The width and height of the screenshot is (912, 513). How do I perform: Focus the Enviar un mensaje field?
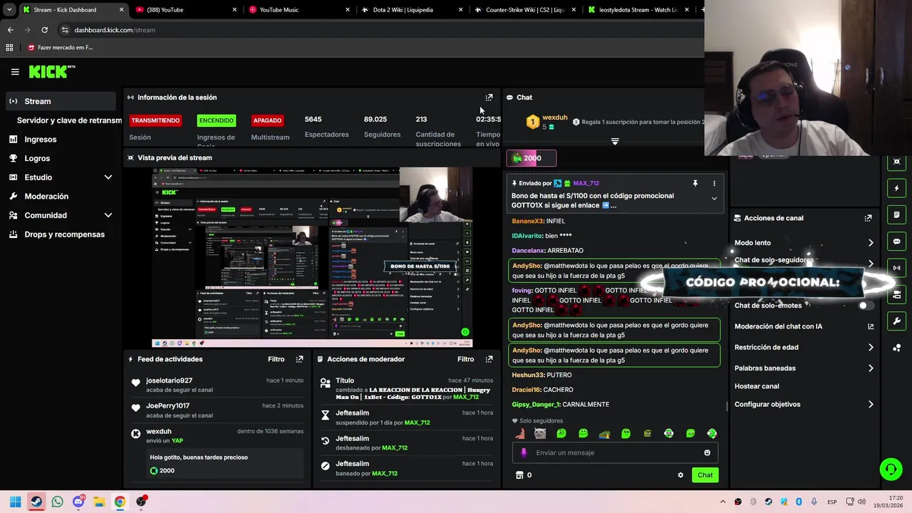click(616, 452)
